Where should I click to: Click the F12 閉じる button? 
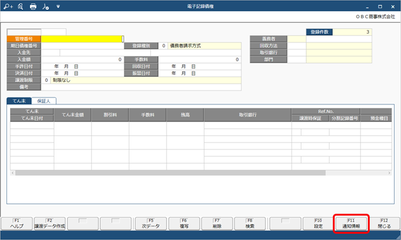click(384, 224)
